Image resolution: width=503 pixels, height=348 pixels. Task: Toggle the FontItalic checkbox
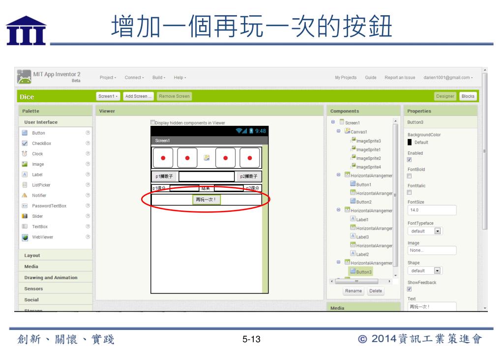pos(409,193)
